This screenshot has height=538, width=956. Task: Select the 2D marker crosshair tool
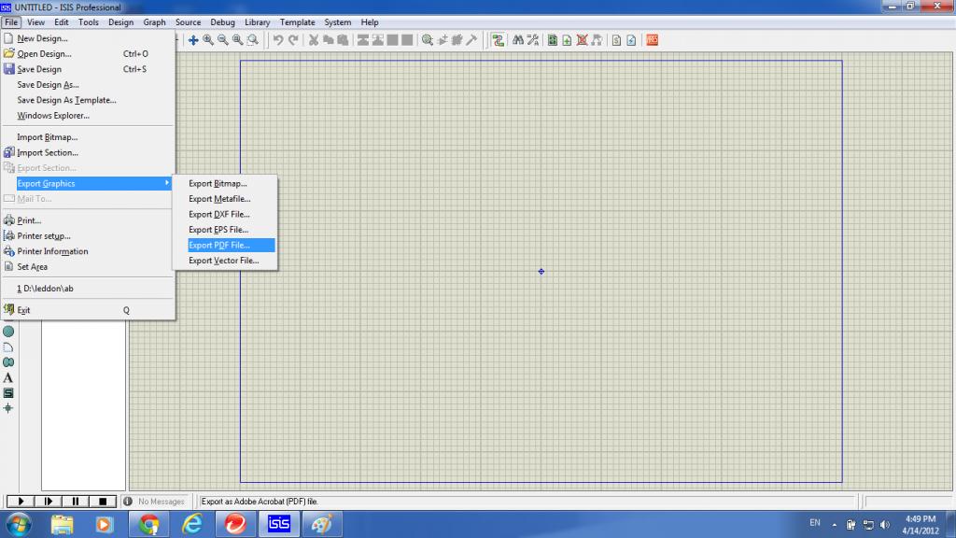pos(8,408)
